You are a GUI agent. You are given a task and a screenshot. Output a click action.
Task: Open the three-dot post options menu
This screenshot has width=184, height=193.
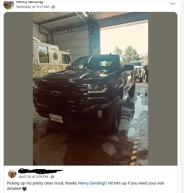pos(173,4)
